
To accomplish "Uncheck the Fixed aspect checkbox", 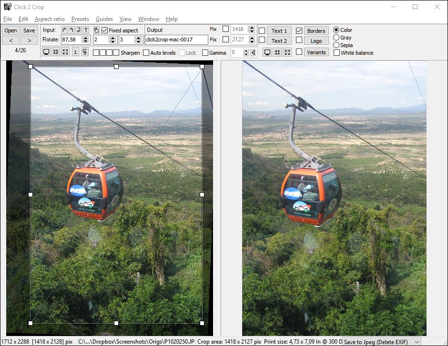I will coord(105,30).
